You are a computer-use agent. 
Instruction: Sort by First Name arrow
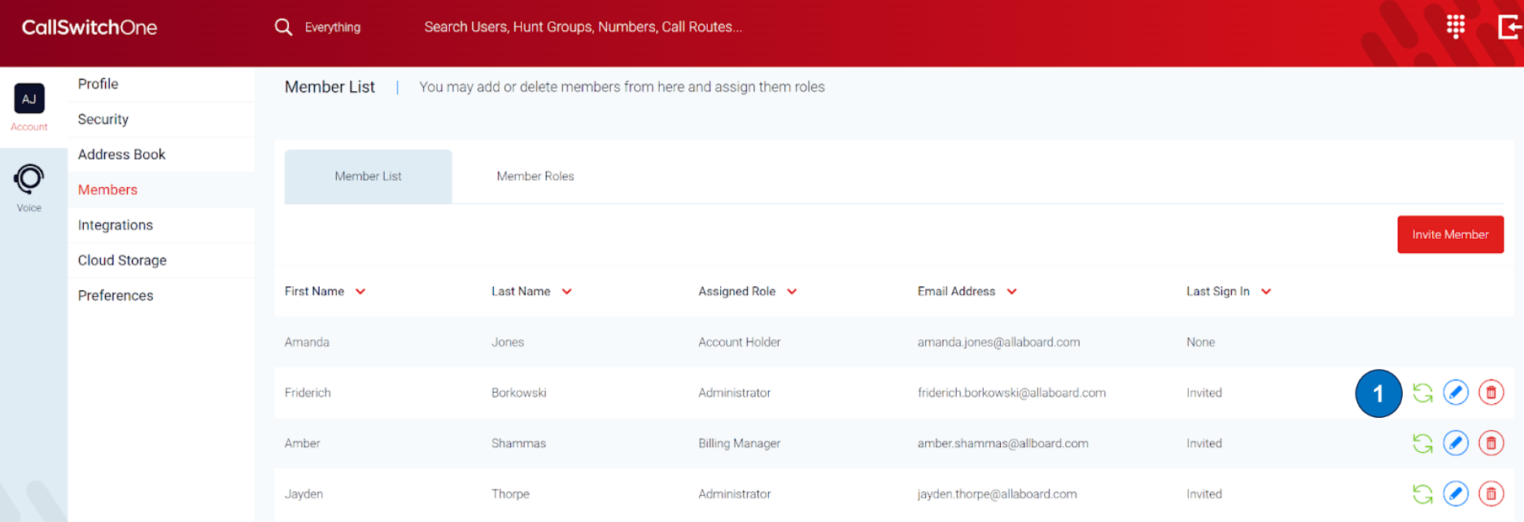360,292
